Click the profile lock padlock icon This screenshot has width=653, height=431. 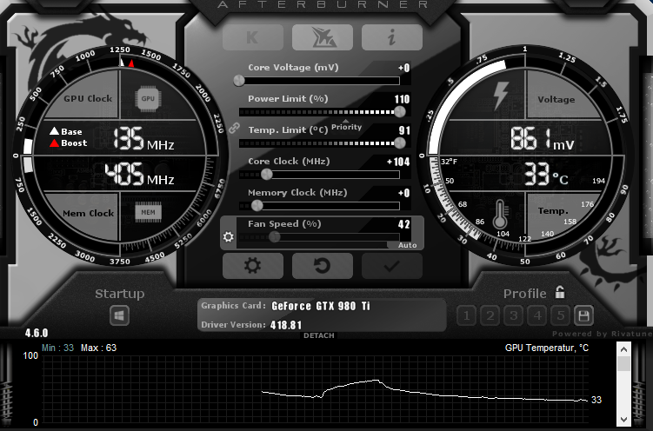(x=560, y=293)
